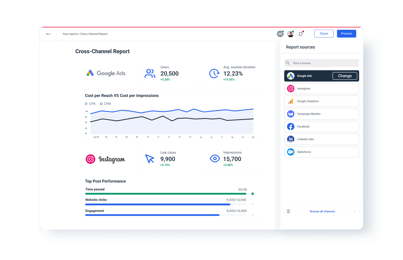Click the Website clicks progress bar
Image resolution: width=403 pixels, height=260 pixels.
coord(158,204)
